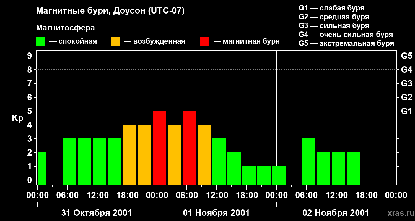415x221 pixels.
Task: Click the last green bar at 15:00 02 Ноября
Action: coord(354,168)
